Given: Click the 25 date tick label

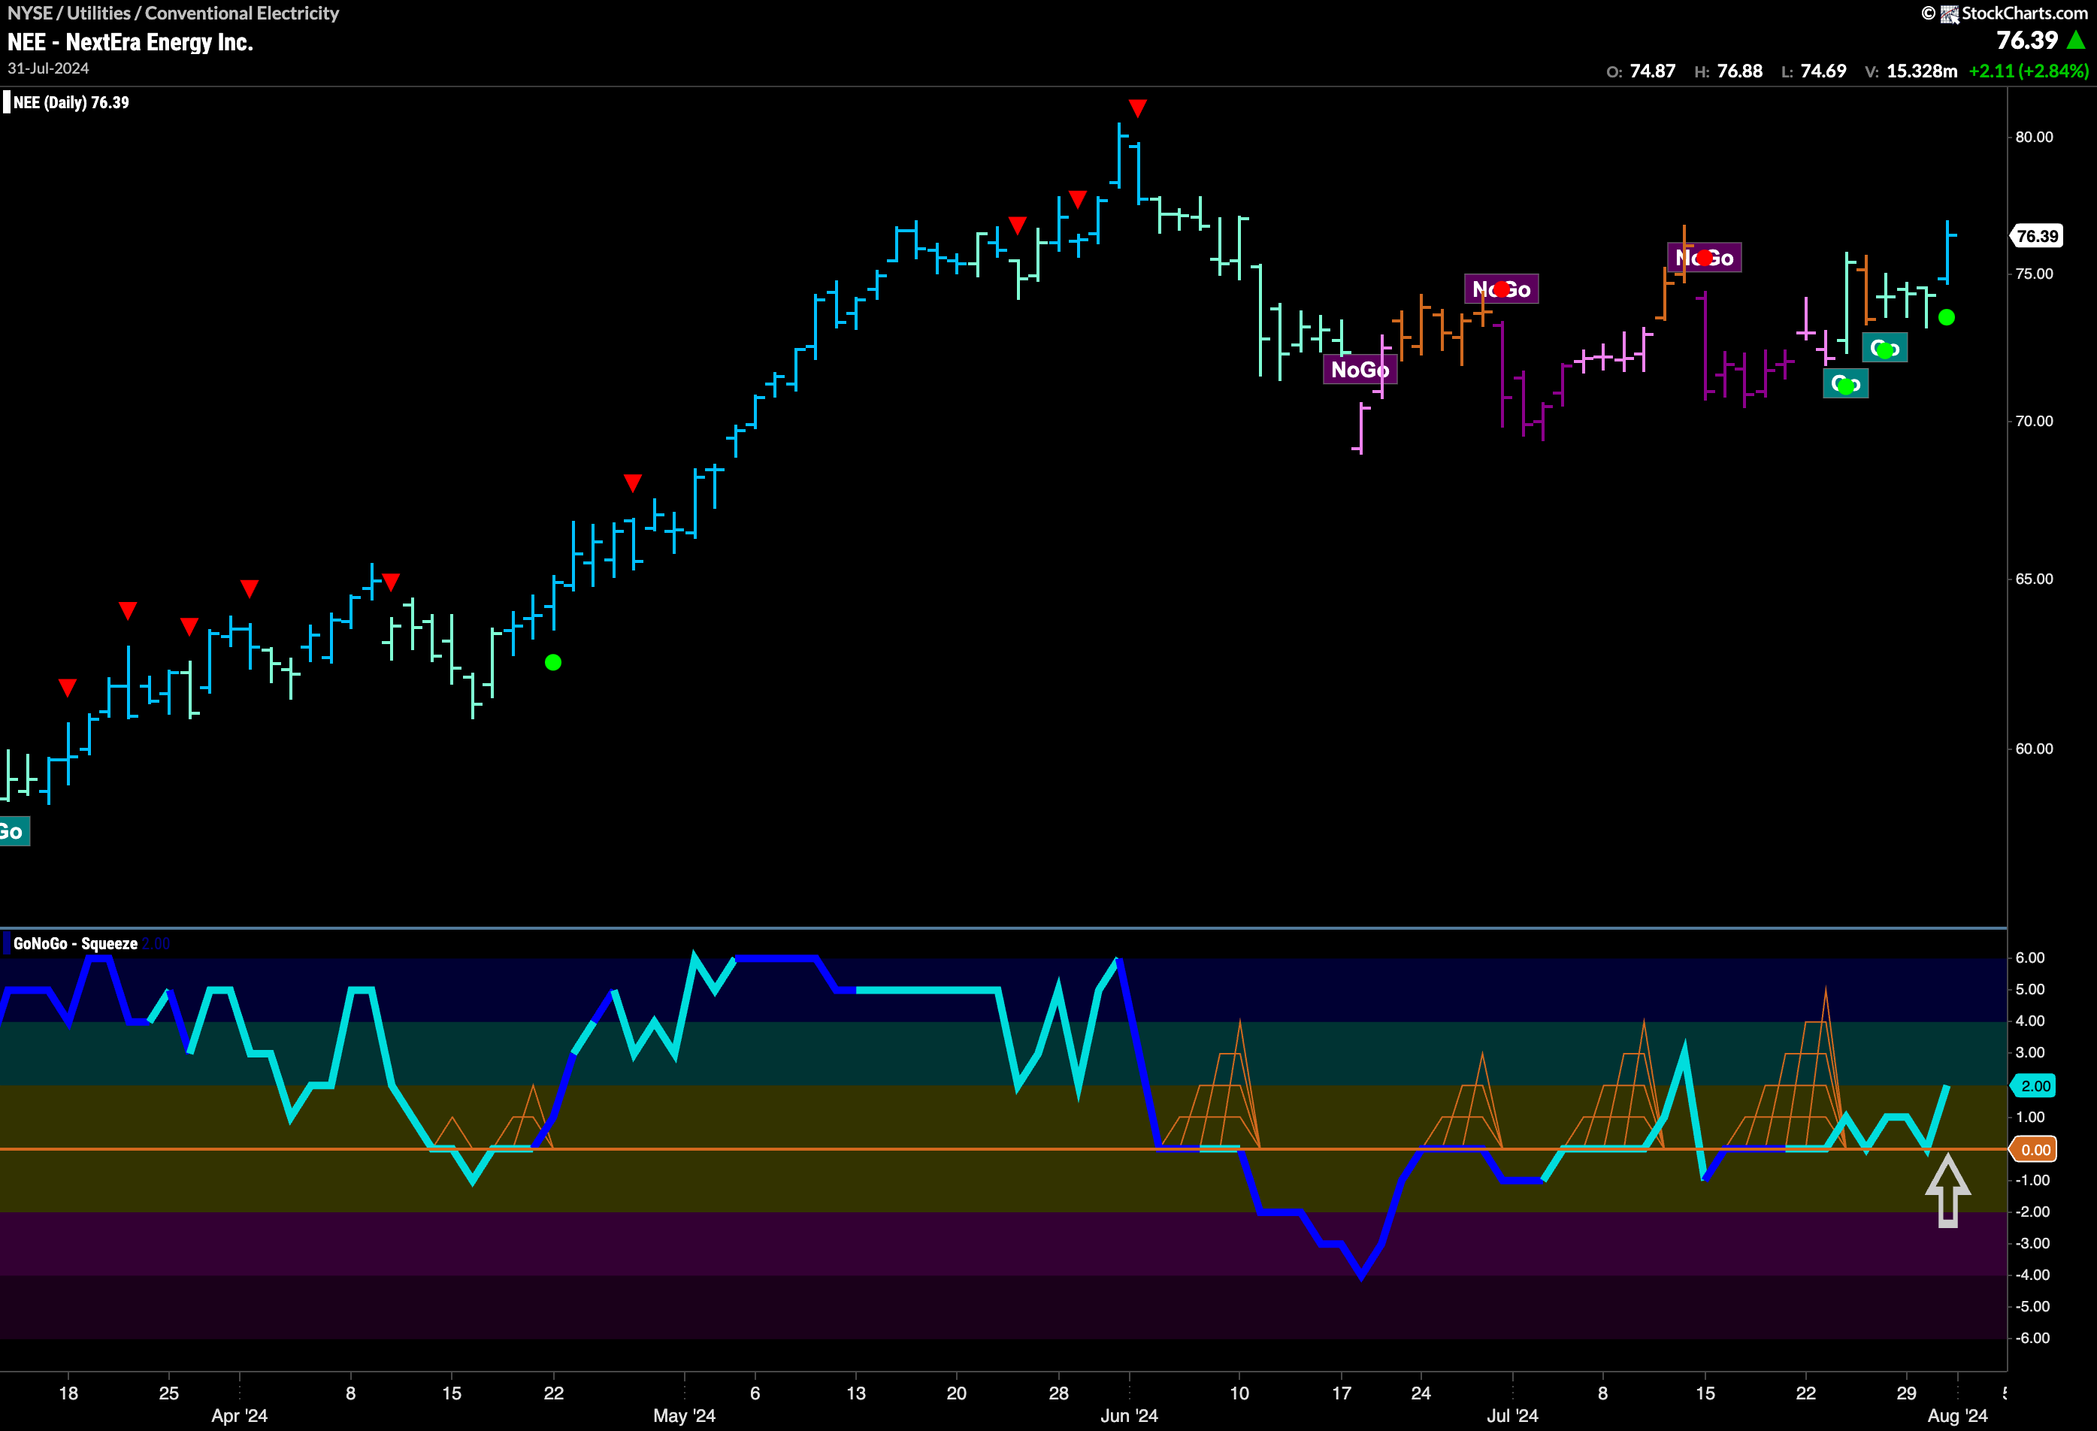Looking at the screenshot, I should pos(168,1393).
